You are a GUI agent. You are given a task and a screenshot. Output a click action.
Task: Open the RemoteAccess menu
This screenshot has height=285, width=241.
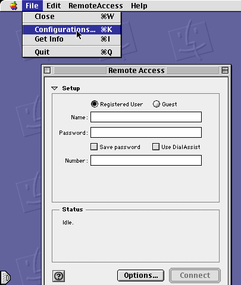(96, 6)
